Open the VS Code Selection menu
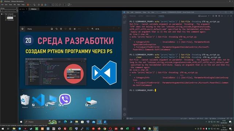Image resolution: width=234 pixels, height=131 pixels. tap(138, 12)
